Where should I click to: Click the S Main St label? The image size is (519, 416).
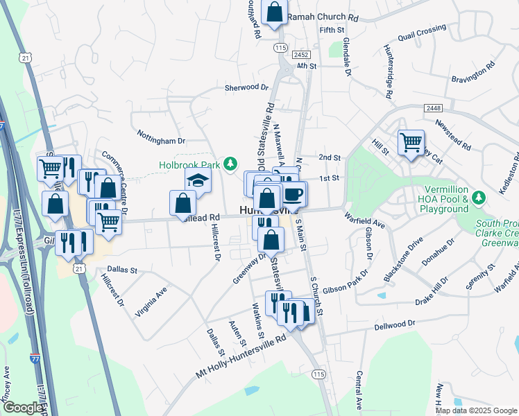pos(300,235)
